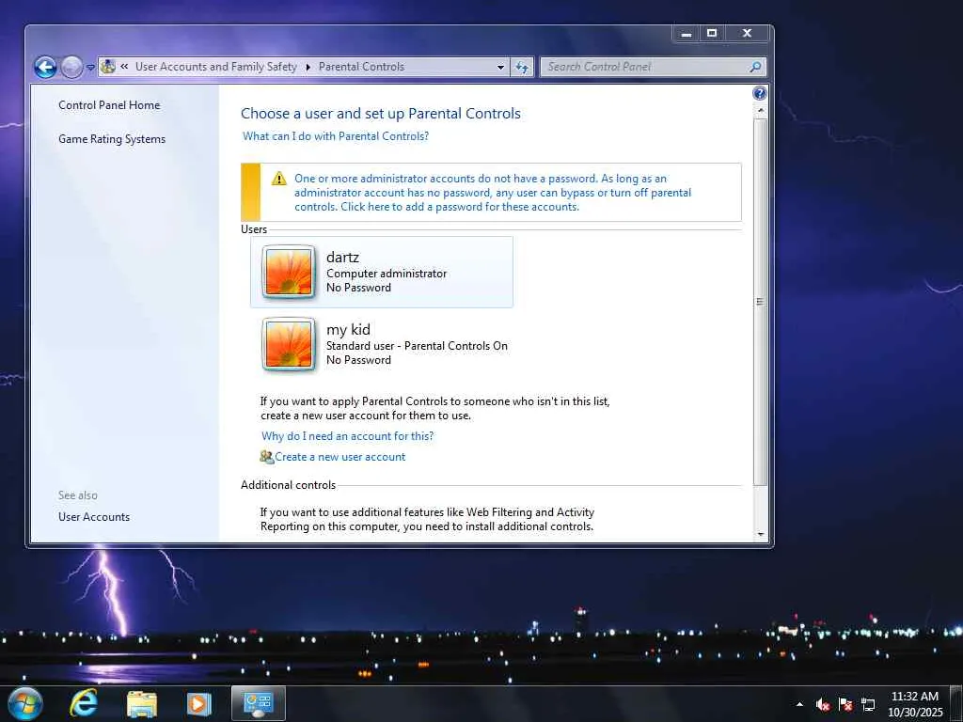The width and height of the screenshot is (963, 722).
Task: Expand arrow after User Accounts and Family Safety
Action: 308,67
